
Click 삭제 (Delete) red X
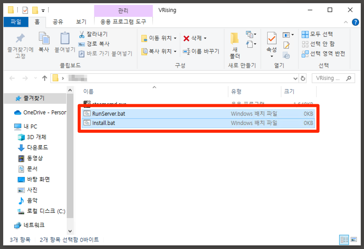186,38
